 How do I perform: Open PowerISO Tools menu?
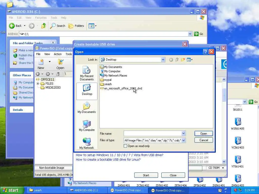pos(69,54)
